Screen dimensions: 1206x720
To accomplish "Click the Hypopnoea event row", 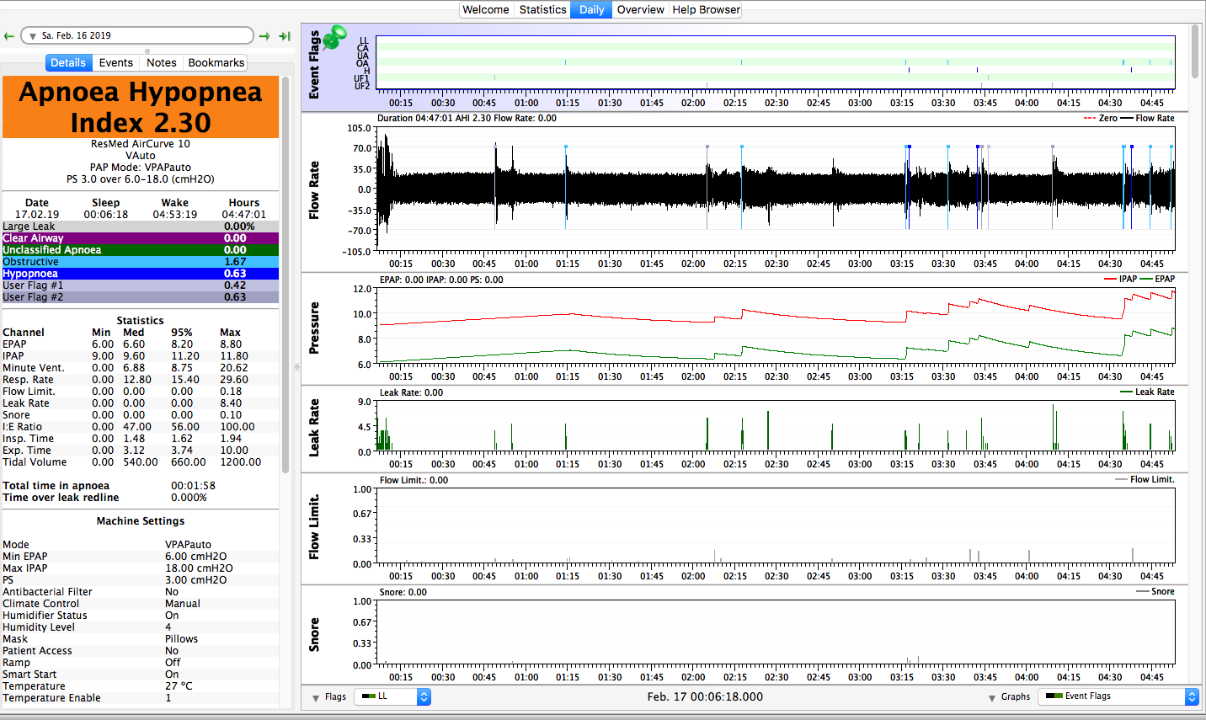I will pyautogui.click(x=141, y=274).
